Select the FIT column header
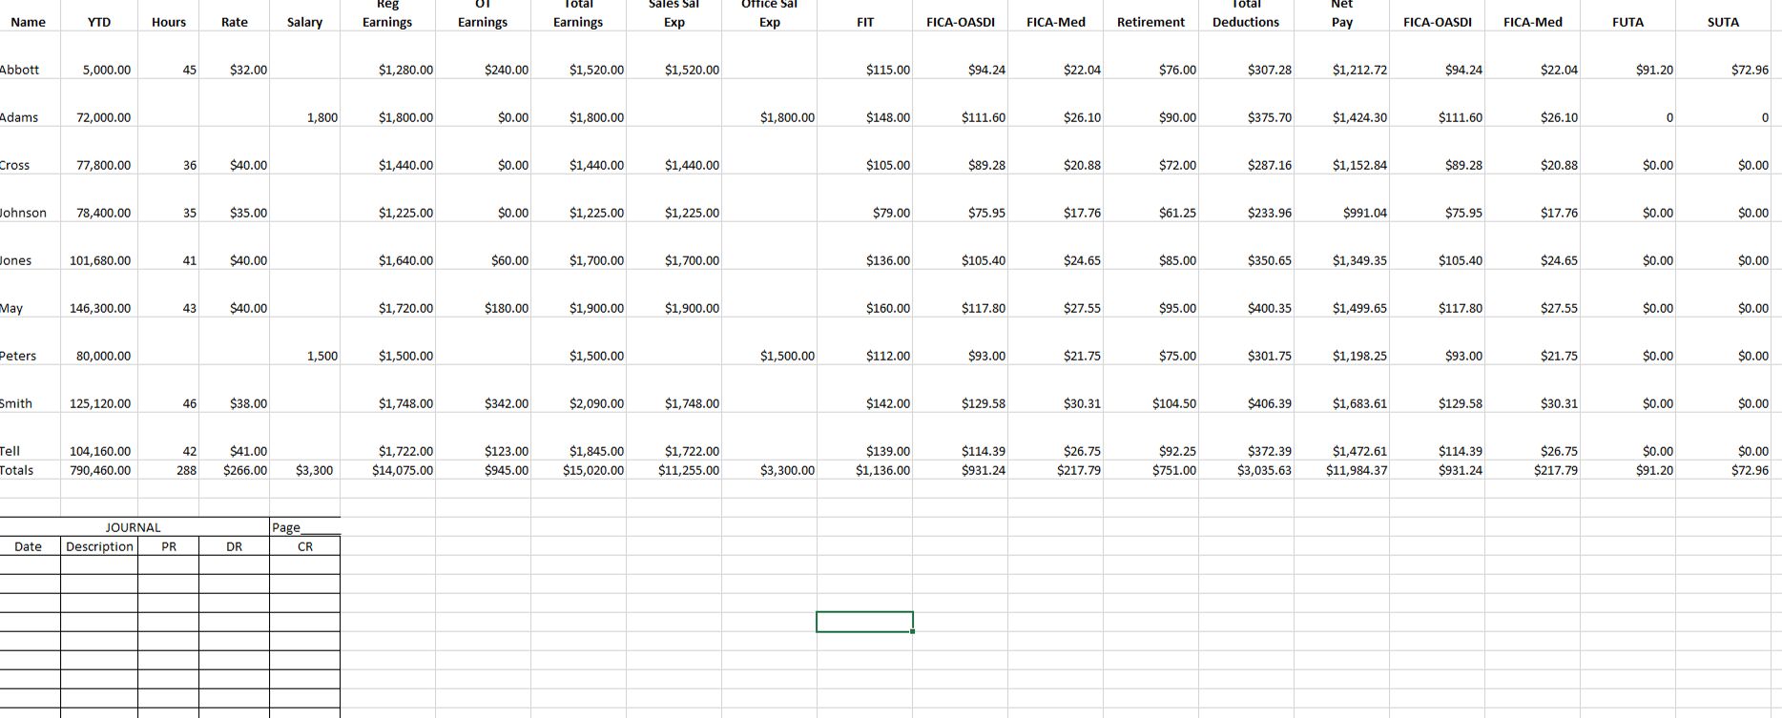 point(865,22)
